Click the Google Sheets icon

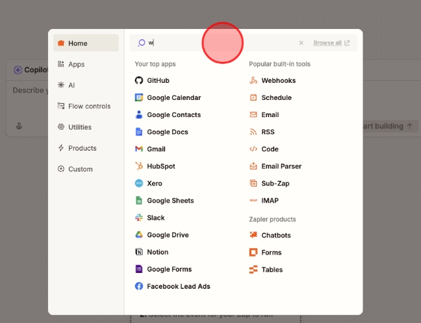pos(139,200)
